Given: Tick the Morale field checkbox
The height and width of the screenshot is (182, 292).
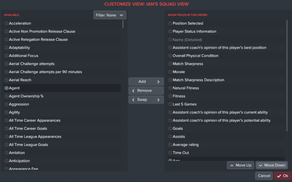Looking at the screenshot, I should 170,72.
